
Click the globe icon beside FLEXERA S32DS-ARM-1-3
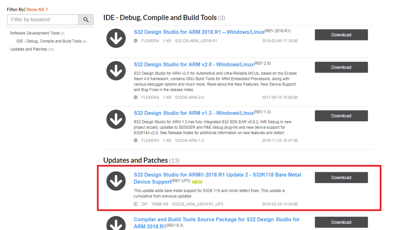pyautogui.click(x=136, y=141)
